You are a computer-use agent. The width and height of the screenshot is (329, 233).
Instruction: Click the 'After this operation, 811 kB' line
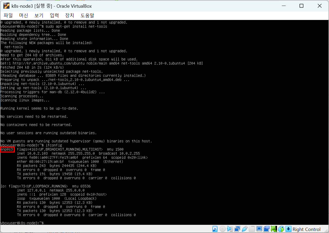(x=69, y=59)
